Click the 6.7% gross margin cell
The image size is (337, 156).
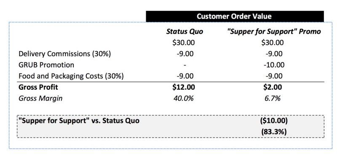273,99
